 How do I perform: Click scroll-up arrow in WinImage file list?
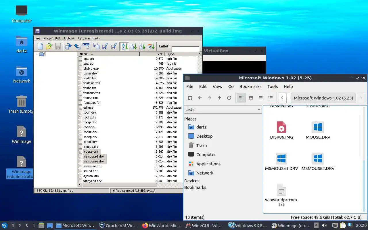click(200, 54)
